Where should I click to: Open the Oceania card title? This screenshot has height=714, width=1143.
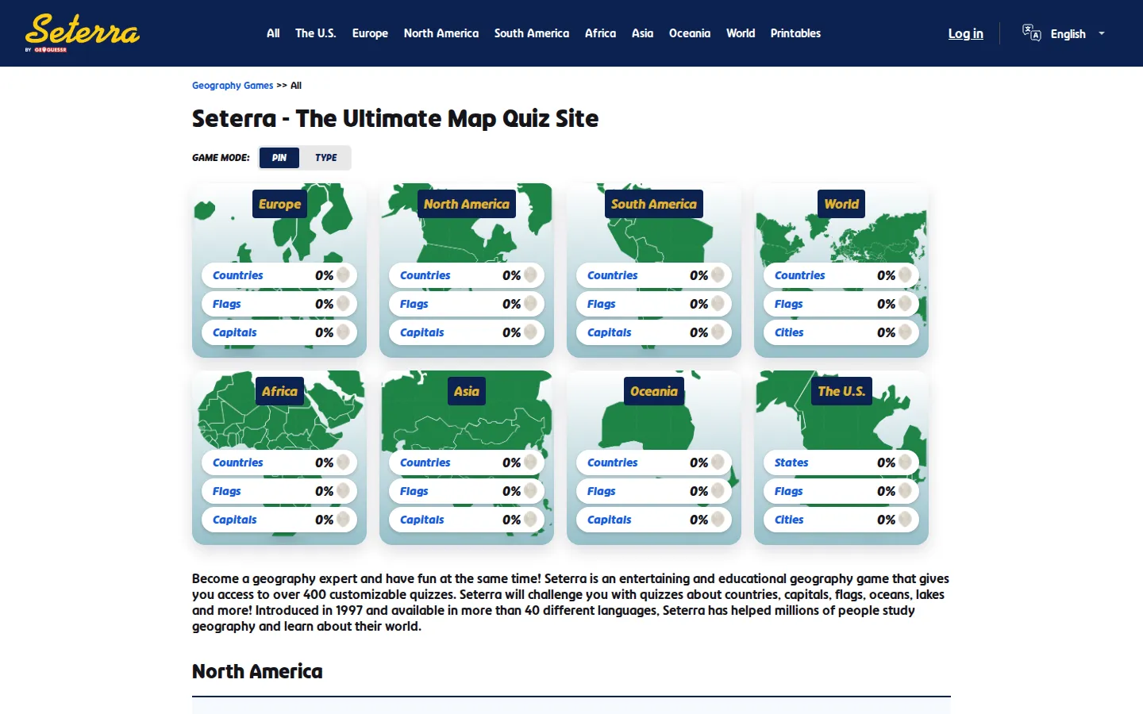[654, 391]
